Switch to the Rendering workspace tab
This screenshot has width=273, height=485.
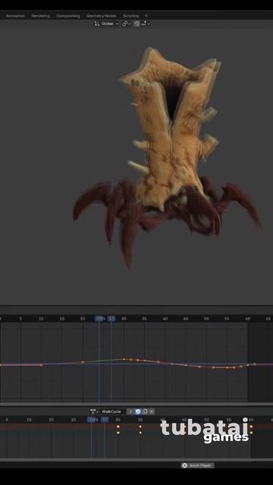pyautogui.click(x=40, y=16)
